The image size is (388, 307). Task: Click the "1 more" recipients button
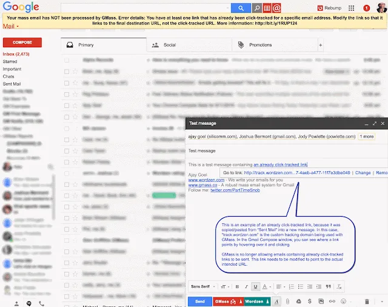(366, 137)
